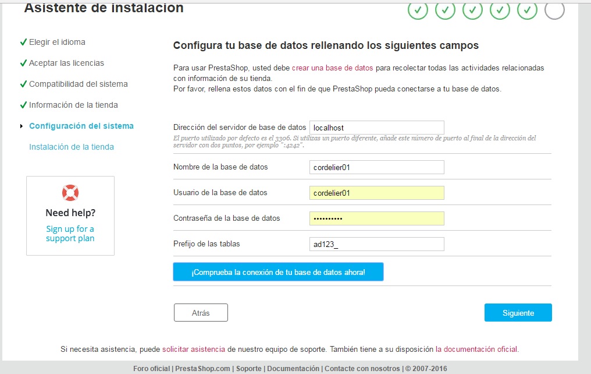Open the Foro oficial footer link
591x374 pixels.
(x=151, y=369)
